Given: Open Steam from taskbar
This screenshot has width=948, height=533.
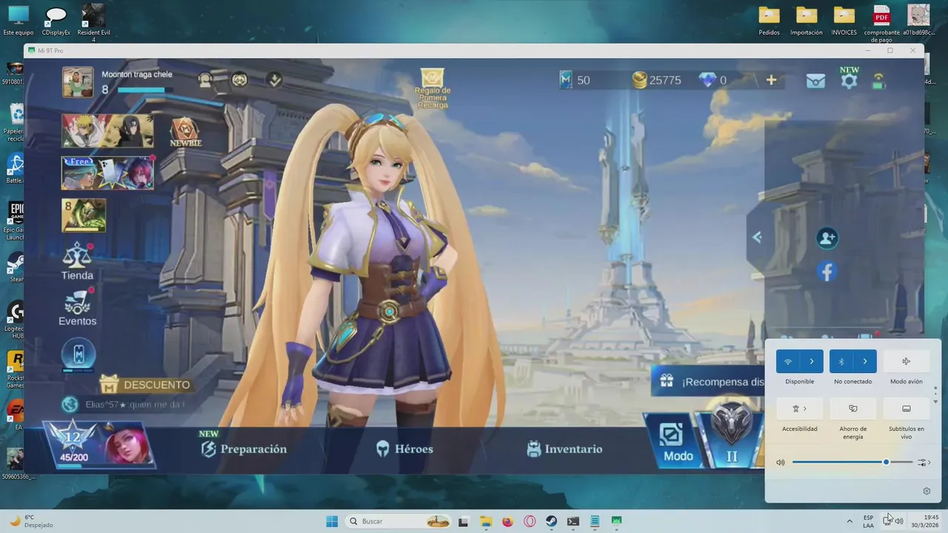Looking at the screenshot, I should click(551, 521).
